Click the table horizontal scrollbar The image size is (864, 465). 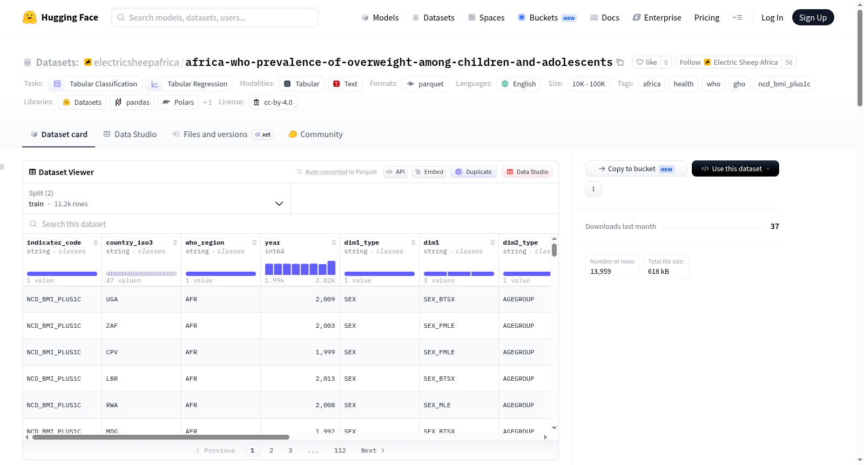pos(161,437)
